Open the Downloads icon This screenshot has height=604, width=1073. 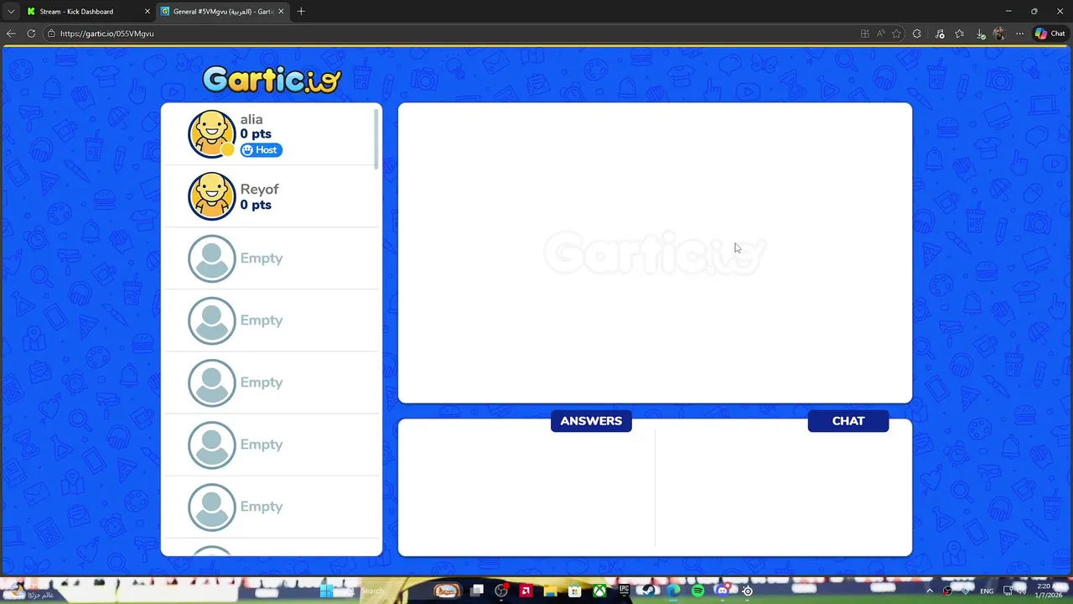point(981,34)
